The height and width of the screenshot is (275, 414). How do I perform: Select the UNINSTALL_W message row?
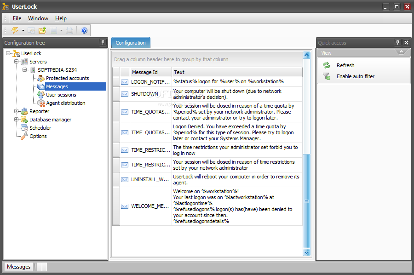207,179
